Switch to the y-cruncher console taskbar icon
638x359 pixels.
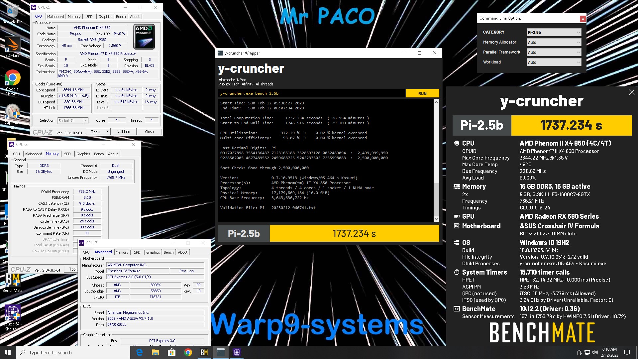221,352
